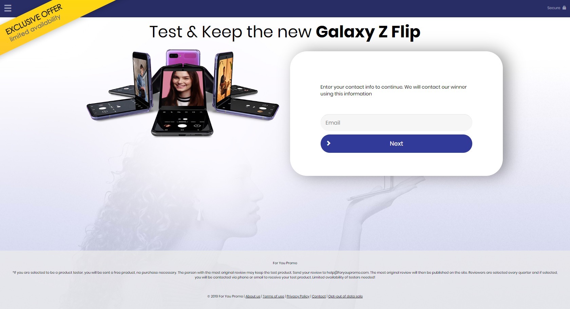Open the Terms of use link

coord(273,296)
